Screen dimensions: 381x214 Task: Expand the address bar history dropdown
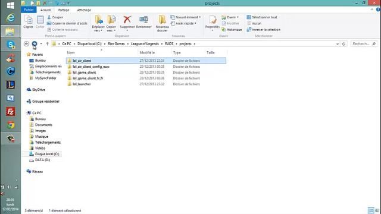(338, 44)
